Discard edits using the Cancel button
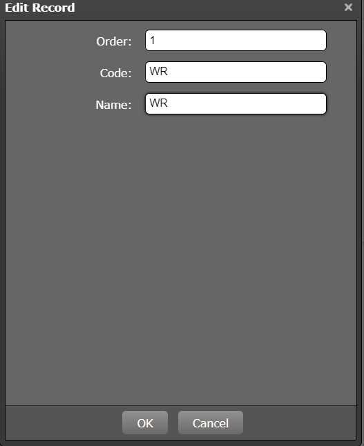 (211, 423)
